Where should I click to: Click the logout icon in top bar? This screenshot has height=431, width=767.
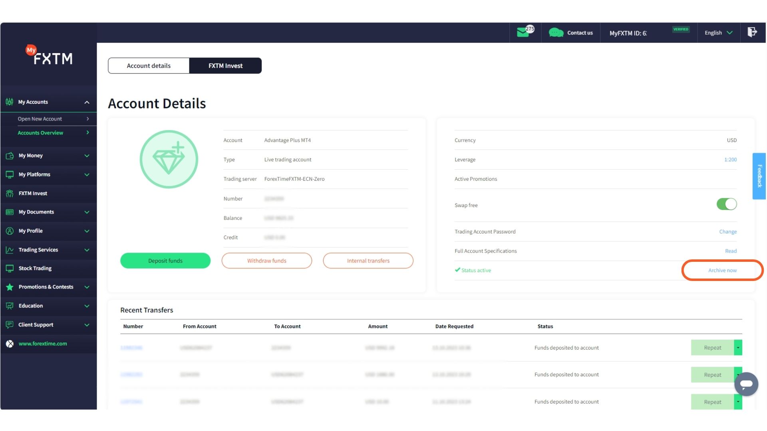[x=752, y=32]
